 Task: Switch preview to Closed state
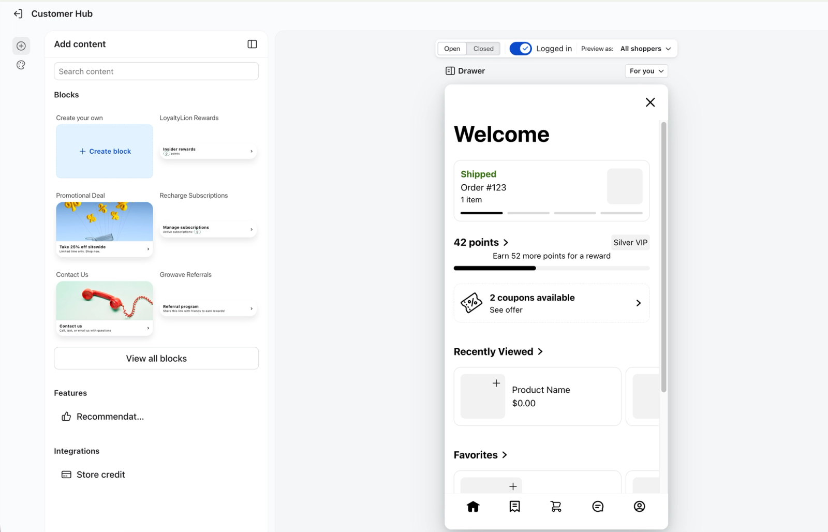tap(483, 49)
